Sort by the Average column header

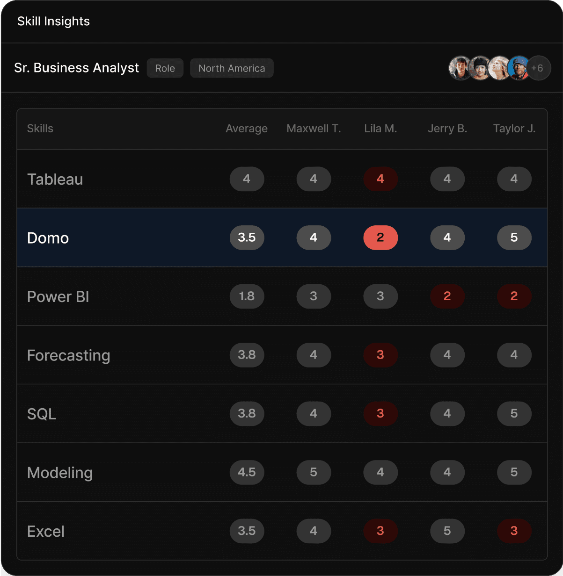coord(247,129)
